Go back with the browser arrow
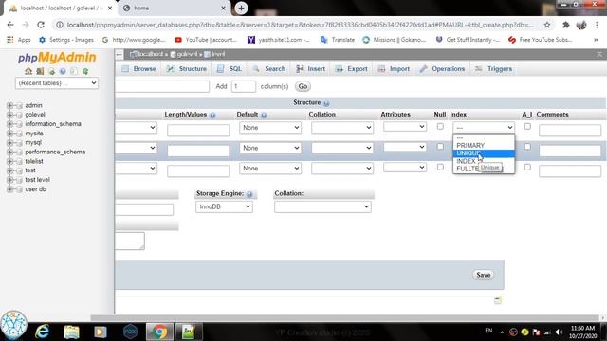The height and width of the screenshot is (341, 607). click(10, 25)
